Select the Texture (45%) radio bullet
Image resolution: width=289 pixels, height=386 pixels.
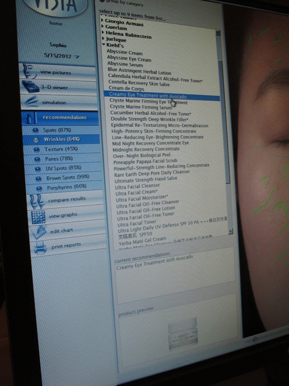37,150
